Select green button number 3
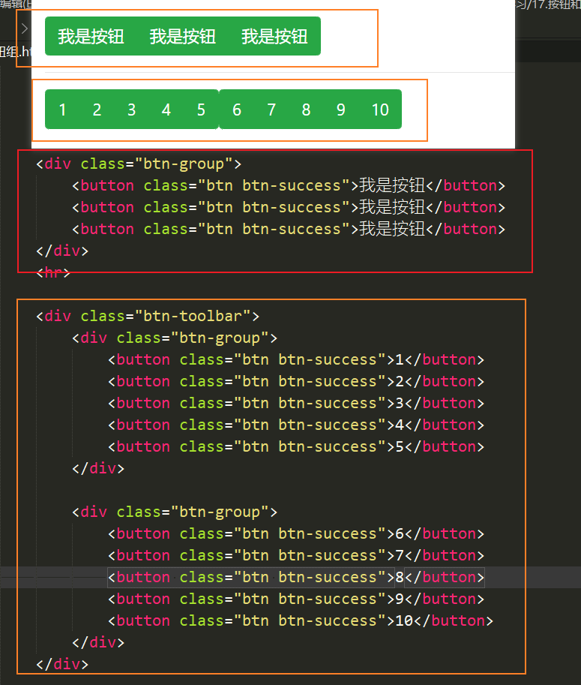The image size is (581, 685). pyautogui.click(x=131, y=110)
